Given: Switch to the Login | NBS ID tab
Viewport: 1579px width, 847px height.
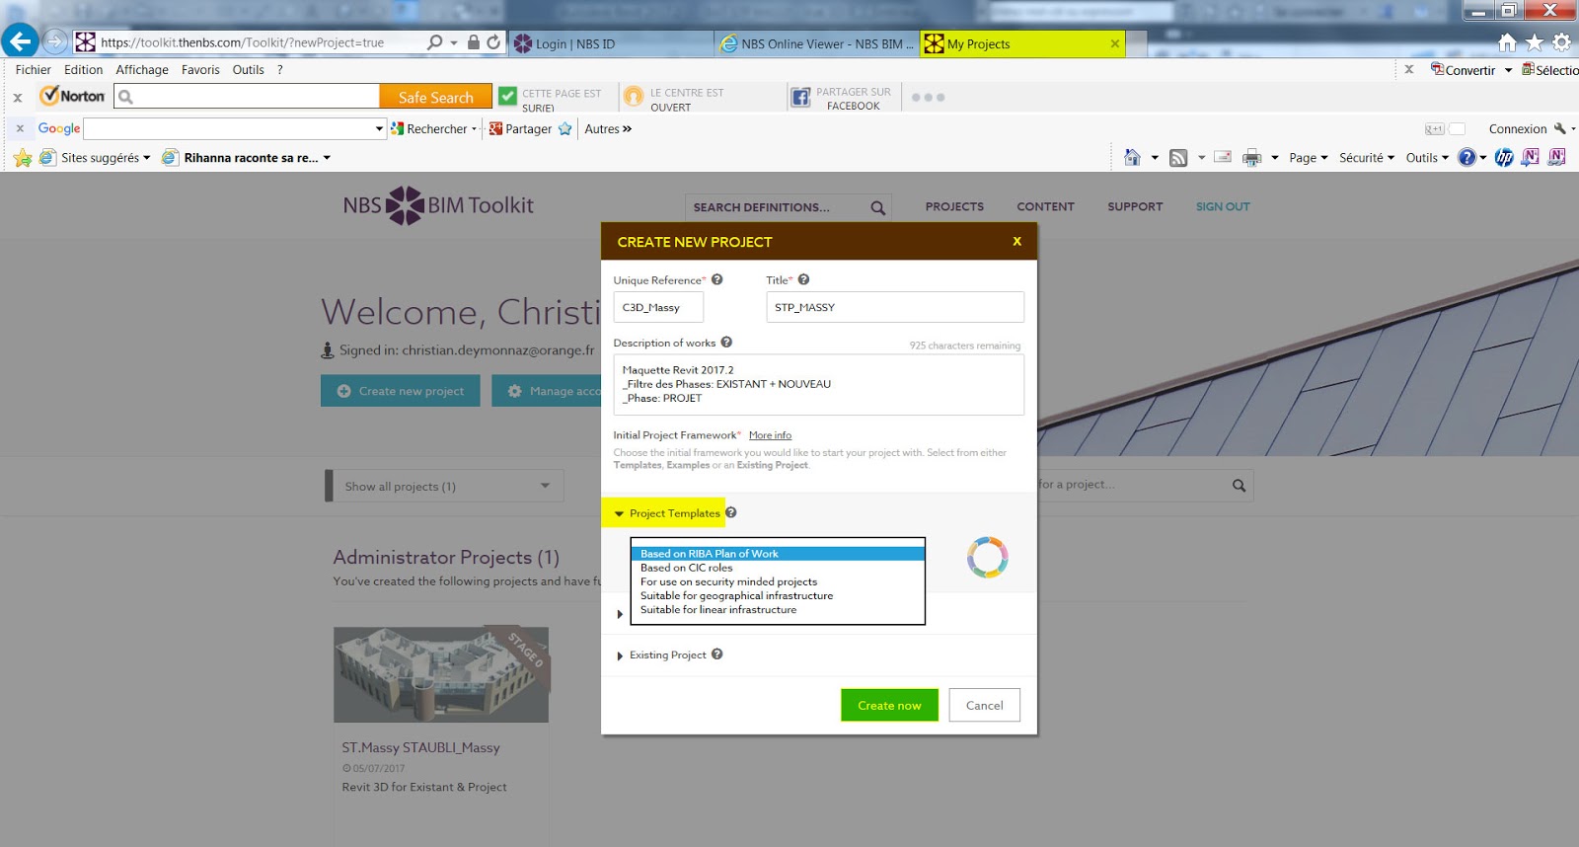Looking at the screenshot, I should tap(609, 43).
